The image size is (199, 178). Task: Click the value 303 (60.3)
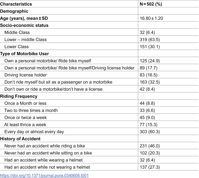coord(150,132)
